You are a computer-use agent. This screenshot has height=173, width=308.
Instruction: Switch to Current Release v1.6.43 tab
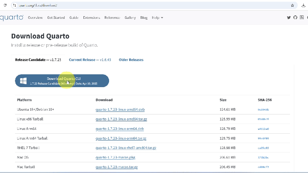90,60
